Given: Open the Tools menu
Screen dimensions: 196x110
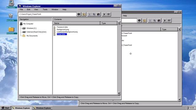Looking at the screenshot, I should point(45,9).
